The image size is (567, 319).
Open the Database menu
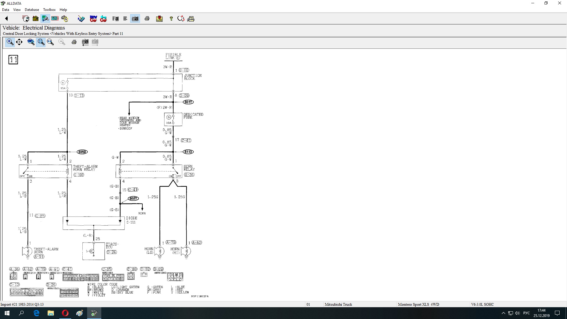[x=32, y=10]
